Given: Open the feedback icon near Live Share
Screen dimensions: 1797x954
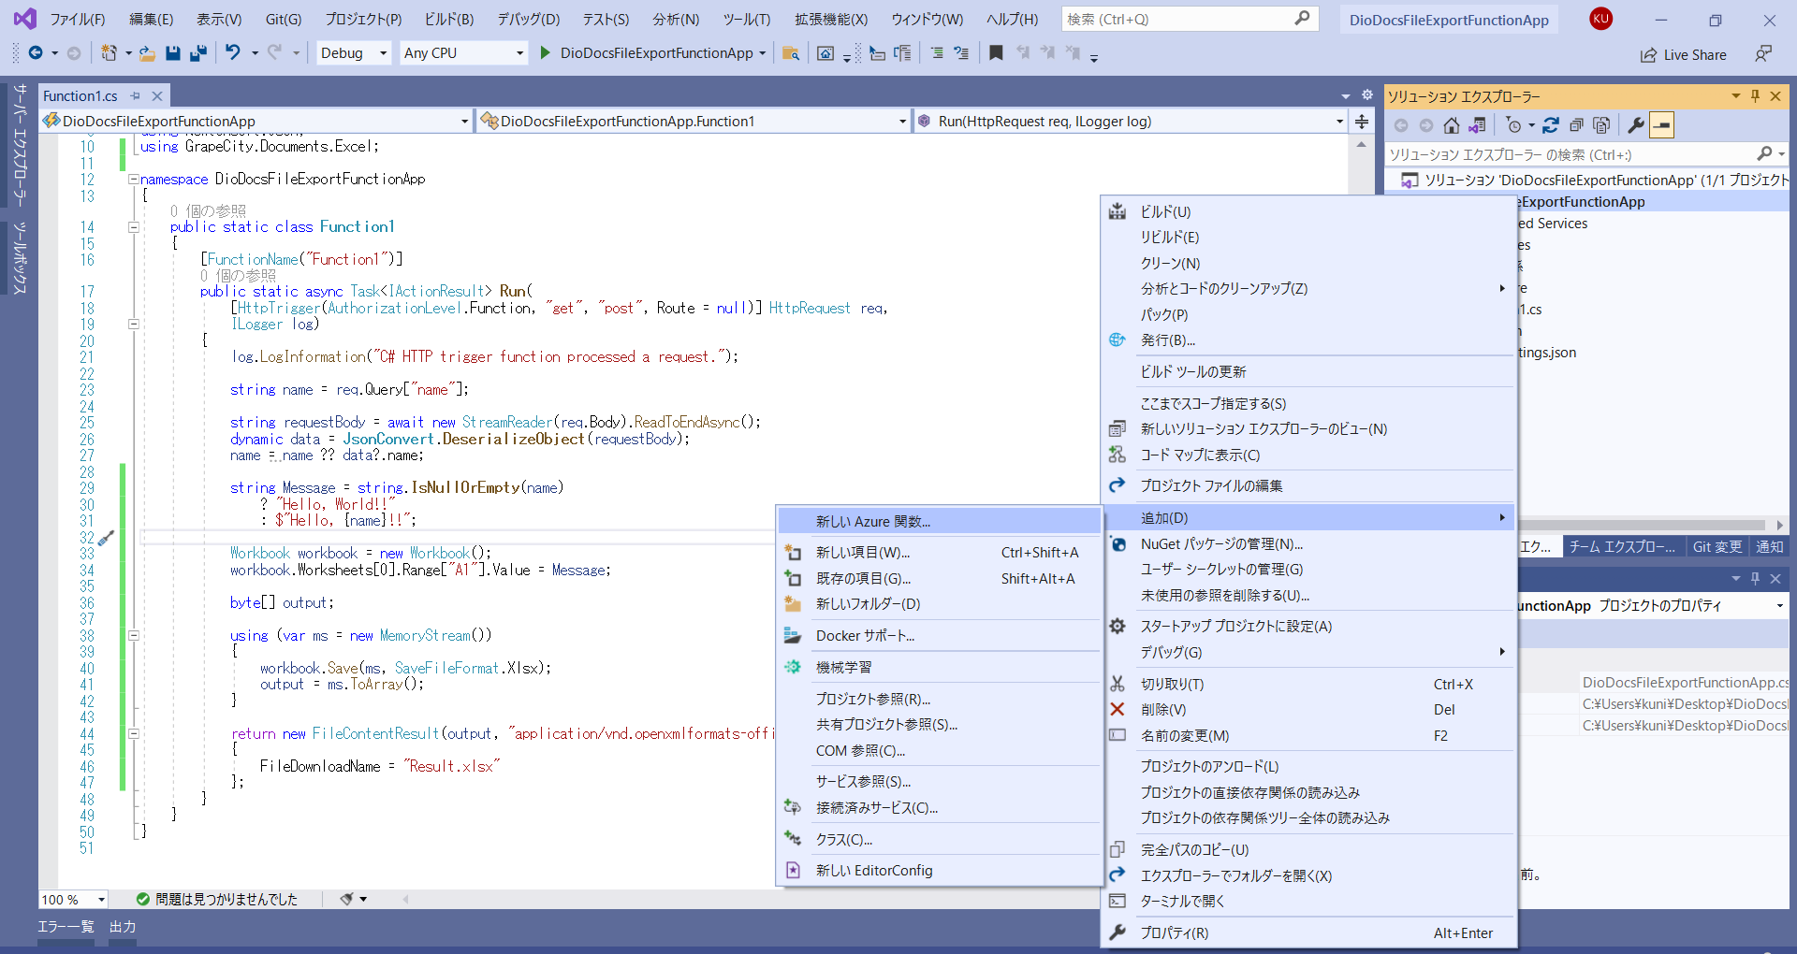Looking at the screenshot, I should (1763, 54).
